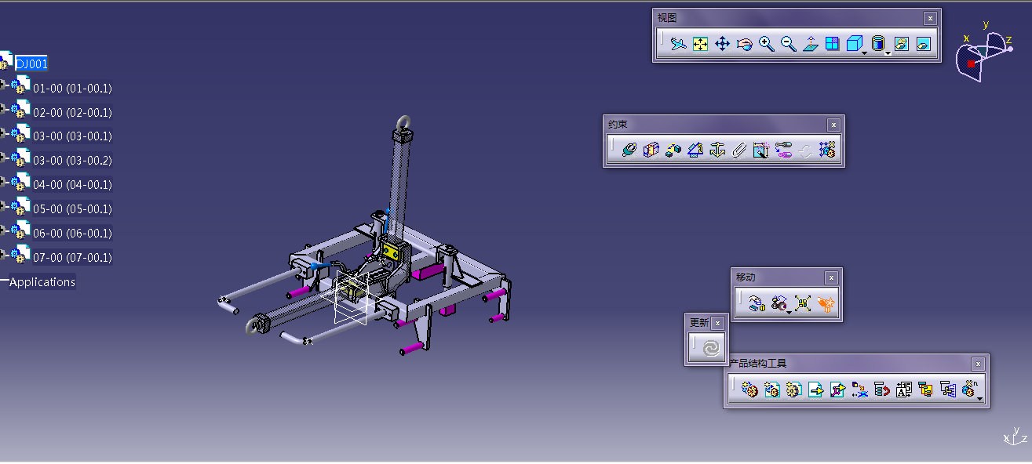
Task: Open the Snap tool dropdown arrow
Action: [789, 312]
